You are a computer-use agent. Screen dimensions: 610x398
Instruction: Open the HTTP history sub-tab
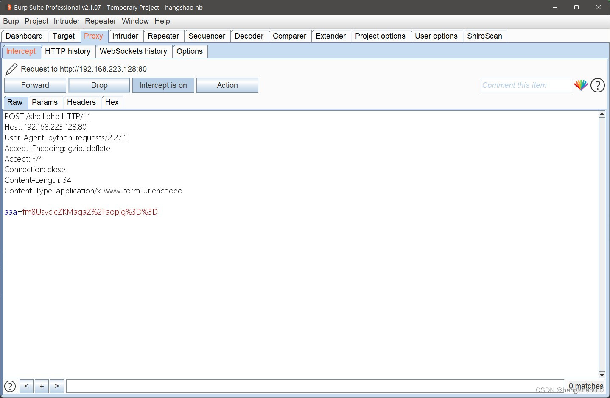(x=68, y=51)
